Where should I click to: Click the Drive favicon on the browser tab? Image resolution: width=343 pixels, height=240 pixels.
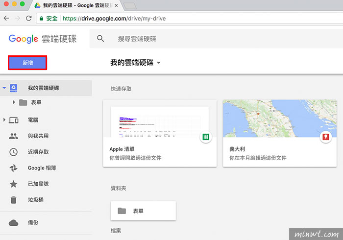point(38,5)
